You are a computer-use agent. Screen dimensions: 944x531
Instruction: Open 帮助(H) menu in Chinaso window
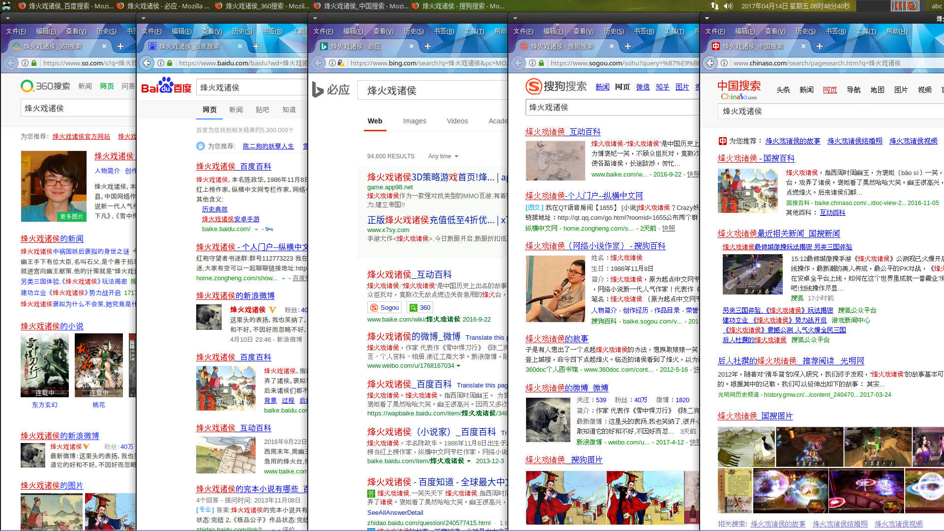click(x=897, y=31)
